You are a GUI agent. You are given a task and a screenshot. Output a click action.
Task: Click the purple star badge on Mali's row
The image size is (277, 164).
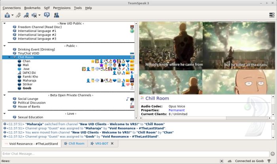(x=101, y=65)
